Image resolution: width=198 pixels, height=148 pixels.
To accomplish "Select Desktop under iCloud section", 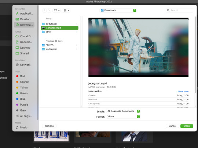I will [x=24, y=48].
